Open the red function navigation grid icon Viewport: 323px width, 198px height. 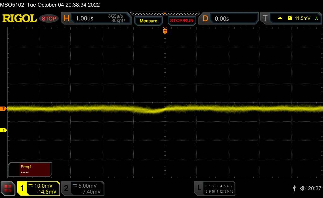click(x=8, y=188)
